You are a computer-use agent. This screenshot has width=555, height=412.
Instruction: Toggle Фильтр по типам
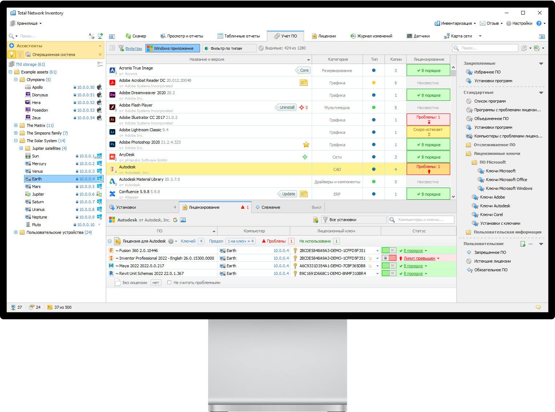click(x=229, y=48)
